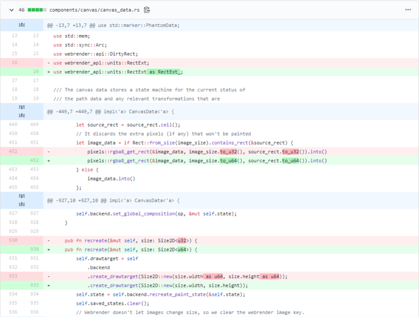This screenshot has width=419, height=317.
Task: Click the green diffstat bar beside 46
Action: coord(37,10)
